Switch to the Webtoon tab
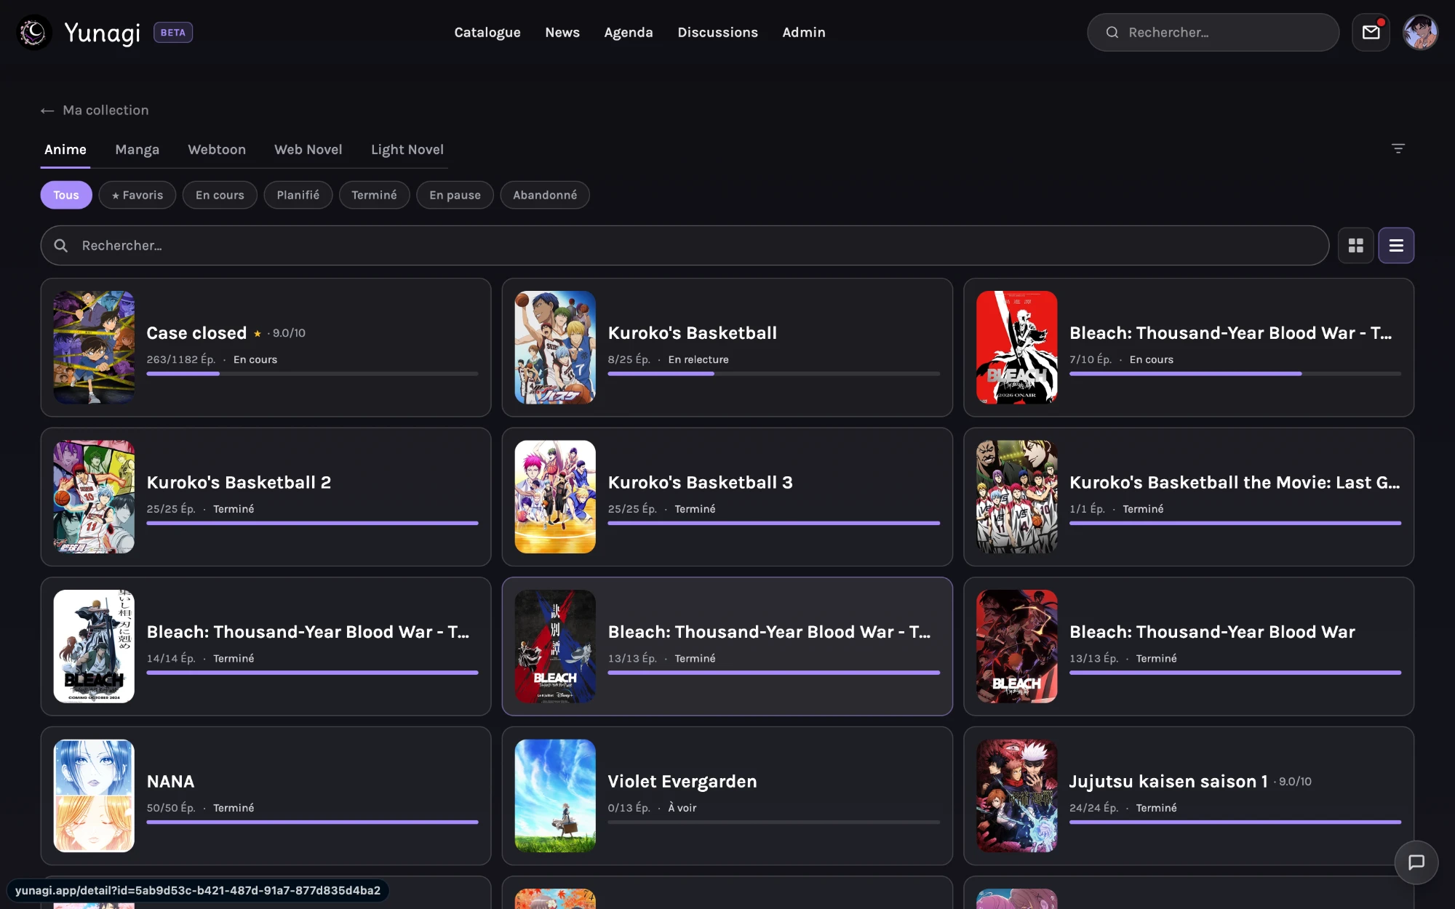This screenshot has height=909, width=1455. [217, 150]
